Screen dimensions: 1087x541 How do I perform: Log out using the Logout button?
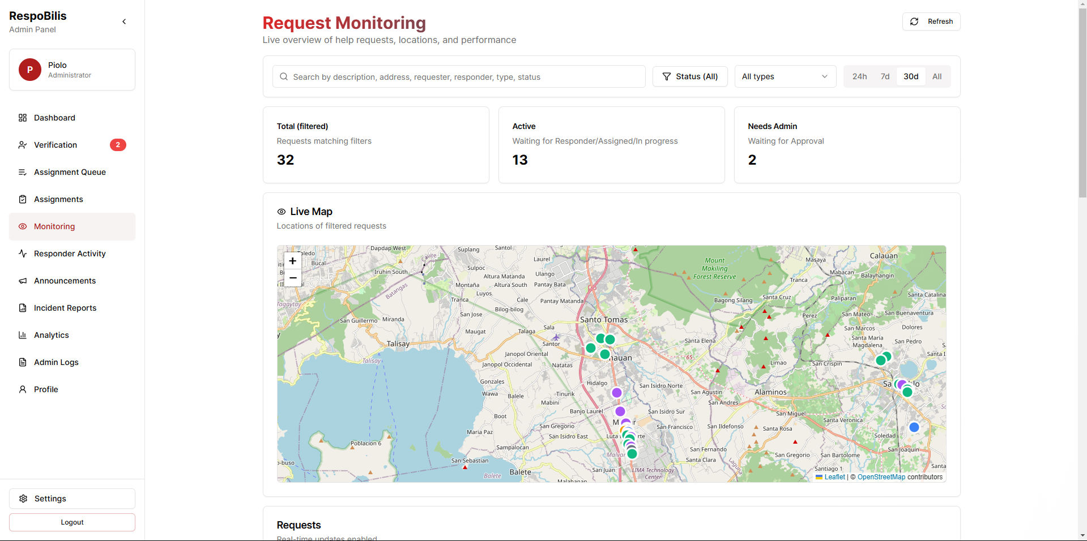point(72,522)
